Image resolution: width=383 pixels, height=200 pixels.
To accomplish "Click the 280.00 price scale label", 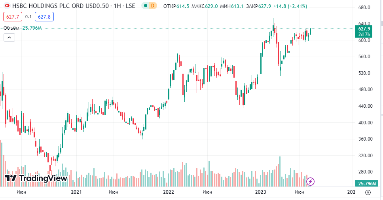I will point(366,171).
